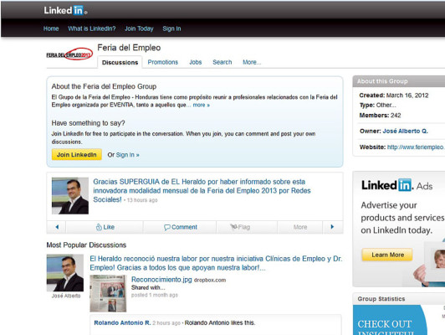Switch to the Jobs tab
Image resolution: width=445 pixels, height=335 pixels.
[195, 62]
